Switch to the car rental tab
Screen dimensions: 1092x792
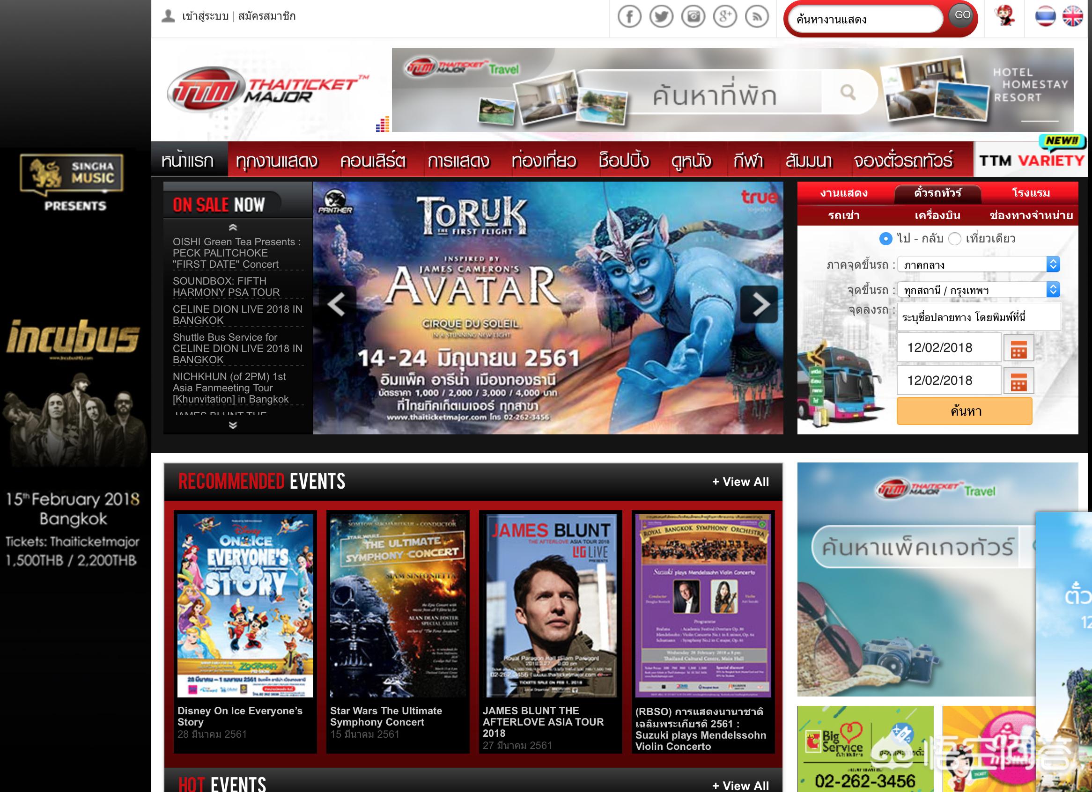click(844, 215)
